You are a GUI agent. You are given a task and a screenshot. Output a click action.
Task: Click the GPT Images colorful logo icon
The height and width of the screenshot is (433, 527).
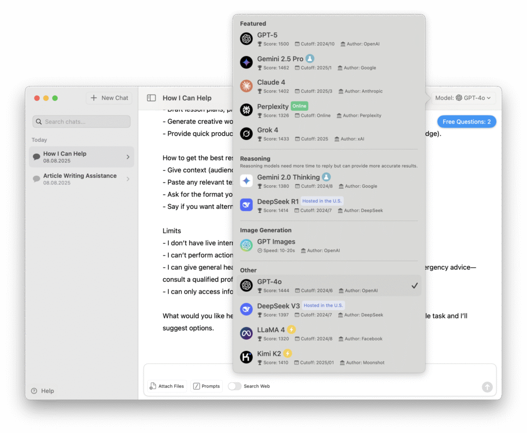(246, 245)
